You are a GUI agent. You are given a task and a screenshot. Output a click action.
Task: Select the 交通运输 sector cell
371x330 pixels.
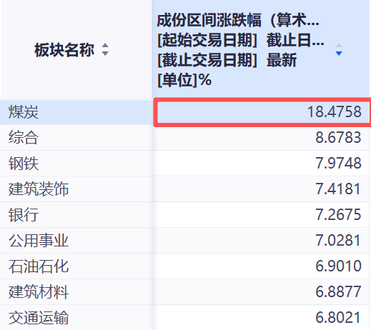(x=75, y=318)
